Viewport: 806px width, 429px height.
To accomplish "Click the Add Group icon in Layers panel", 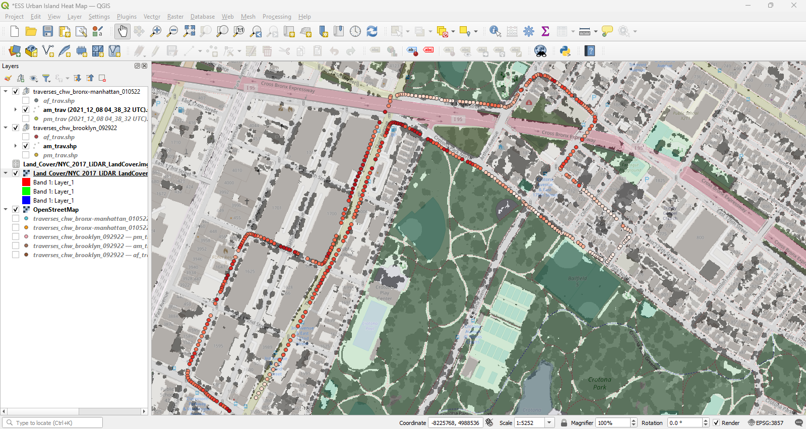I will click(21, 78).
